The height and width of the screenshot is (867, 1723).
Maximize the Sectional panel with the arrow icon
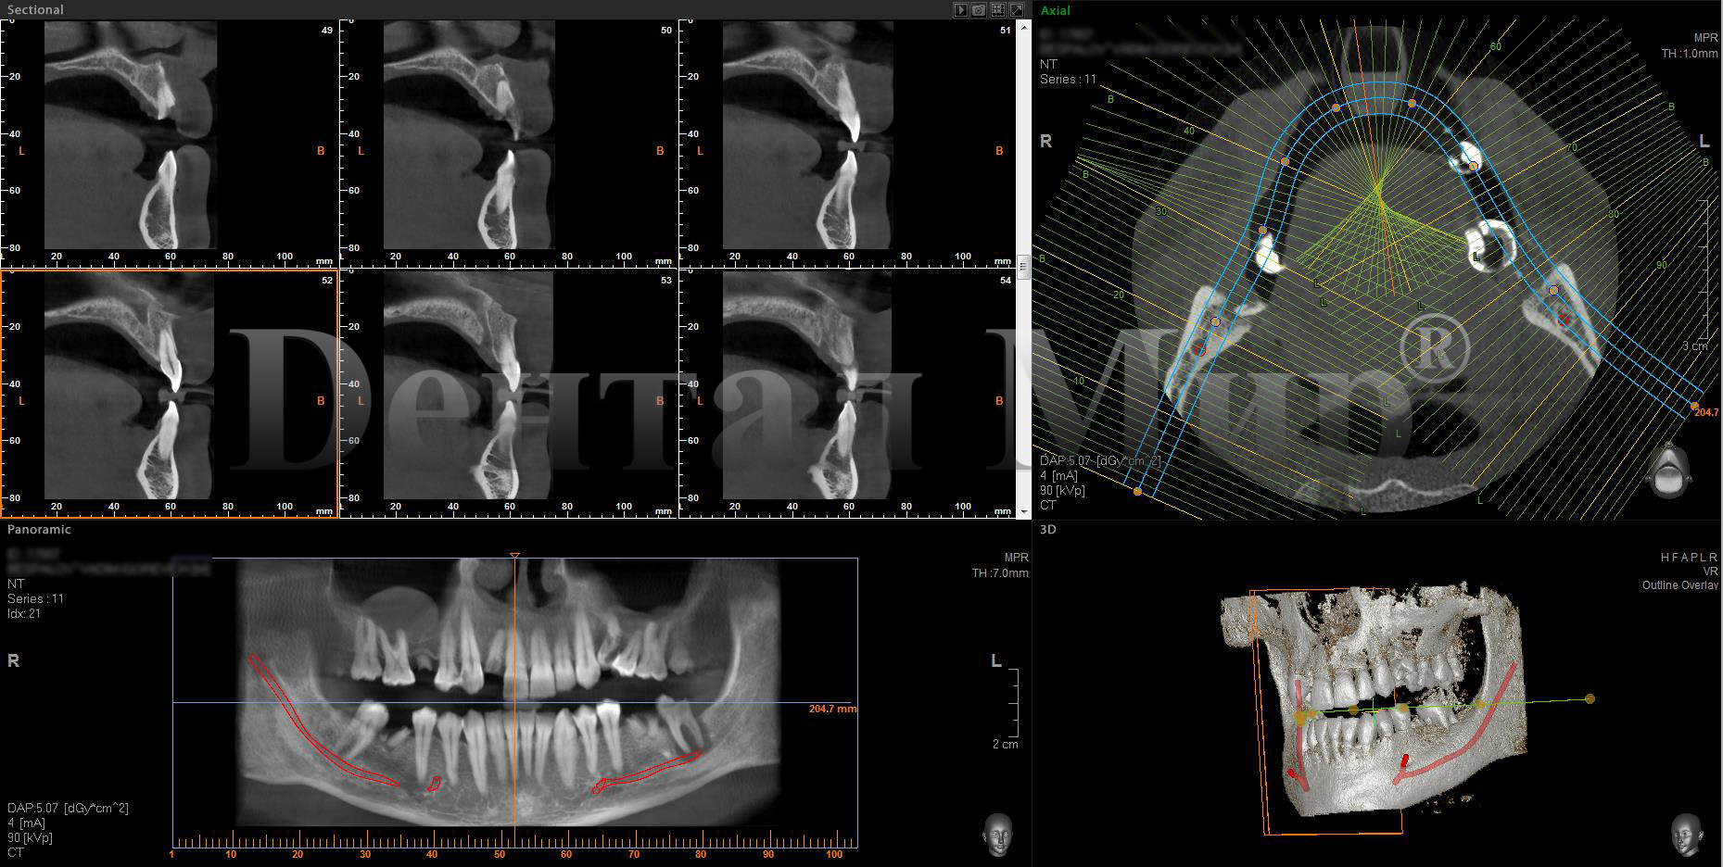pyautogui.click(x=1016, y=9)
